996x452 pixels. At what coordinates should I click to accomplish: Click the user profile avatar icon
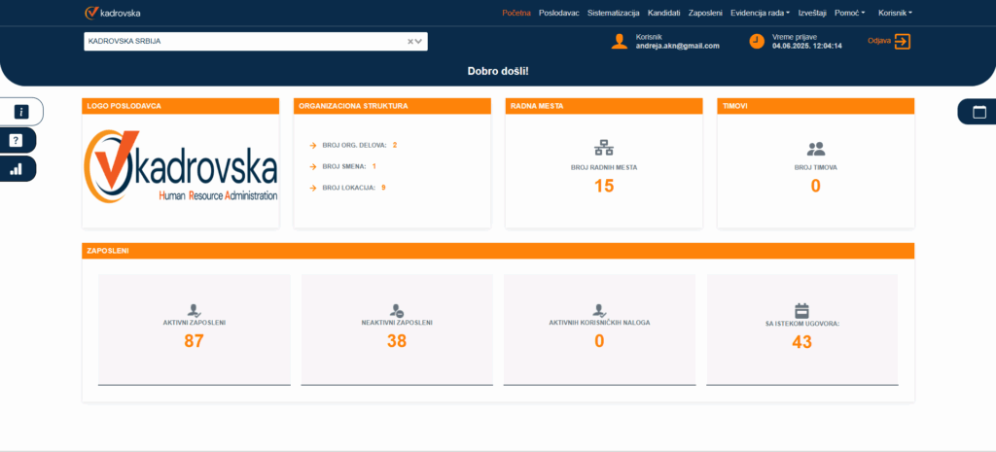pyautogui.click(x=620, y=41)
